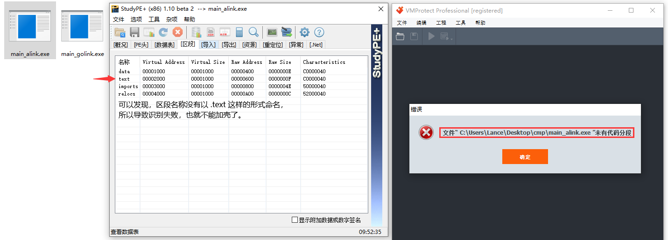668x240 pixels.
Task: Toggle the 显示附加数据或数字签名 checkbox
Action: (295, 220)
